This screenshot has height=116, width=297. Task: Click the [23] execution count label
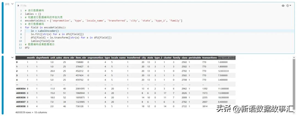pos(7,4)
